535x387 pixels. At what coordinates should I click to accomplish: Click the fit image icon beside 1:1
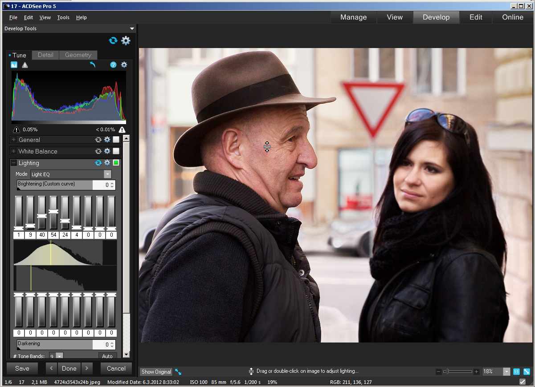(527, 371)
